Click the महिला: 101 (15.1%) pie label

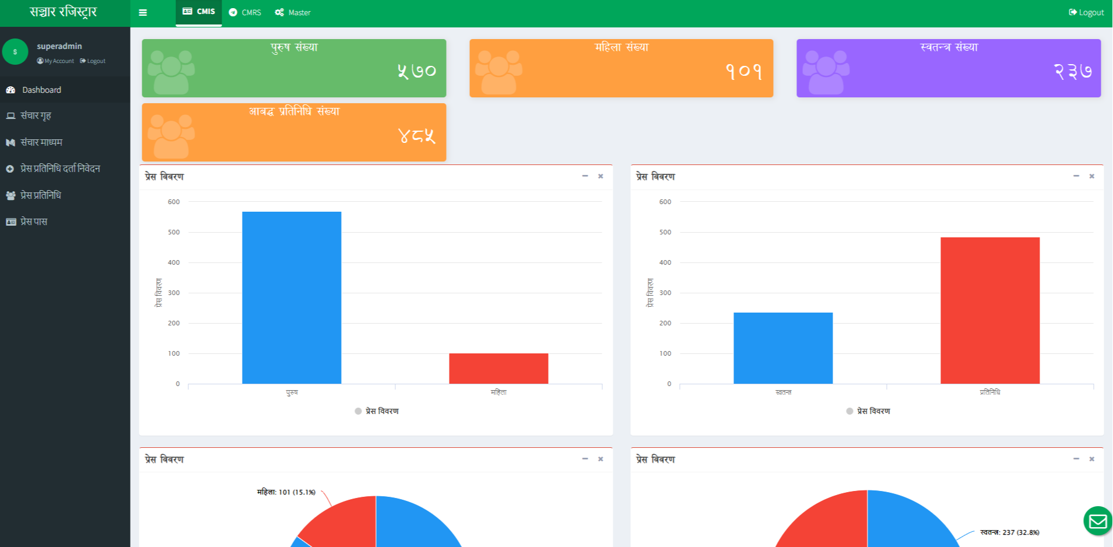[286, 492]
